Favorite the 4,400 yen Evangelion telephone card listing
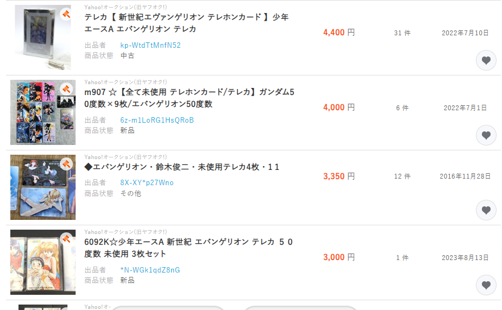This screenshot has width=502, height=310. pyautogui.click(x=486, y=60)
